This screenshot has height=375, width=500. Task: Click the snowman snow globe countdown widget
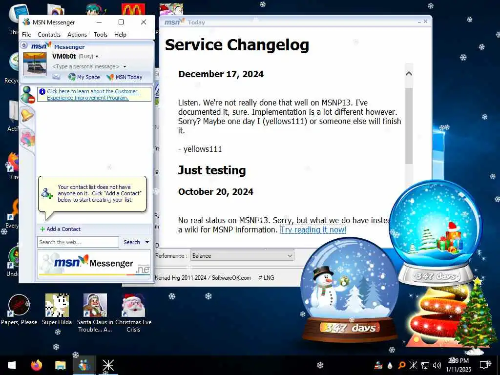[x=350, y=290]
